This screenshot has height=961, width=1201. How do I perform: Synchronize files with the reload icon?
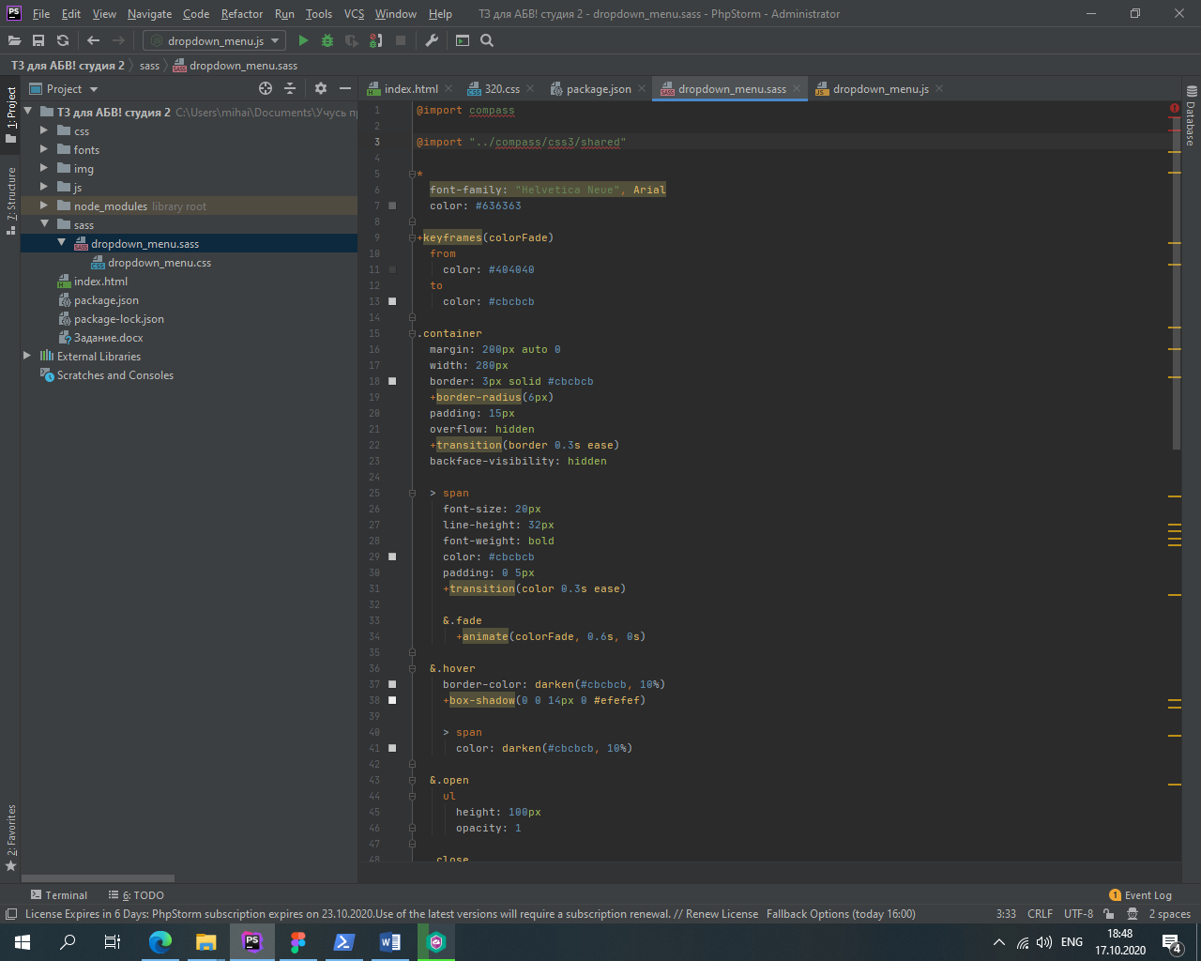[63, 40]
